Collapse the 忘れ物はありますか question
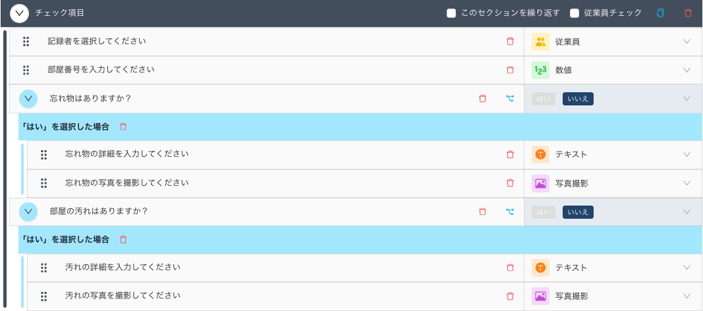The image size is (703, 311). point(28,99)
